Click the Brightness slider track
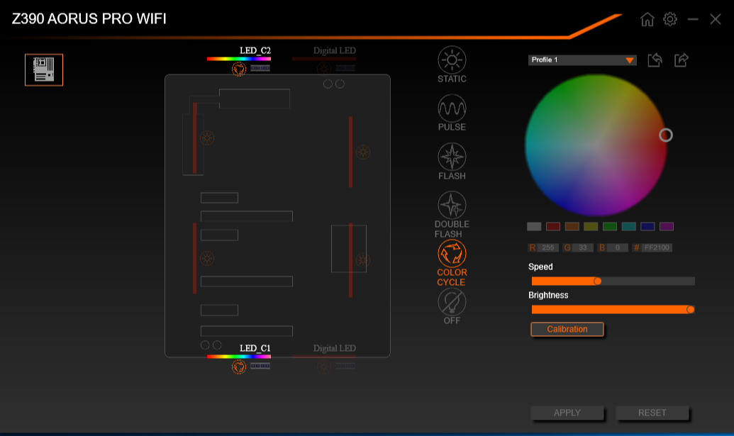The image size is (734, 436). tap(613, 309)
